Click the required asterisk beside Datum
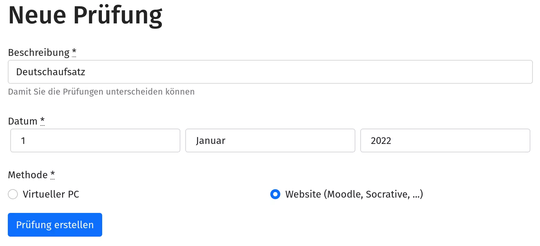The image size is (540, 246). (42, 120)
